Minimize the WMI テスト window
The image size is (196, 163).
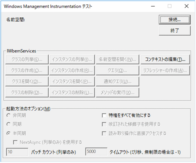pyautogui.click(x=153, y=6)
